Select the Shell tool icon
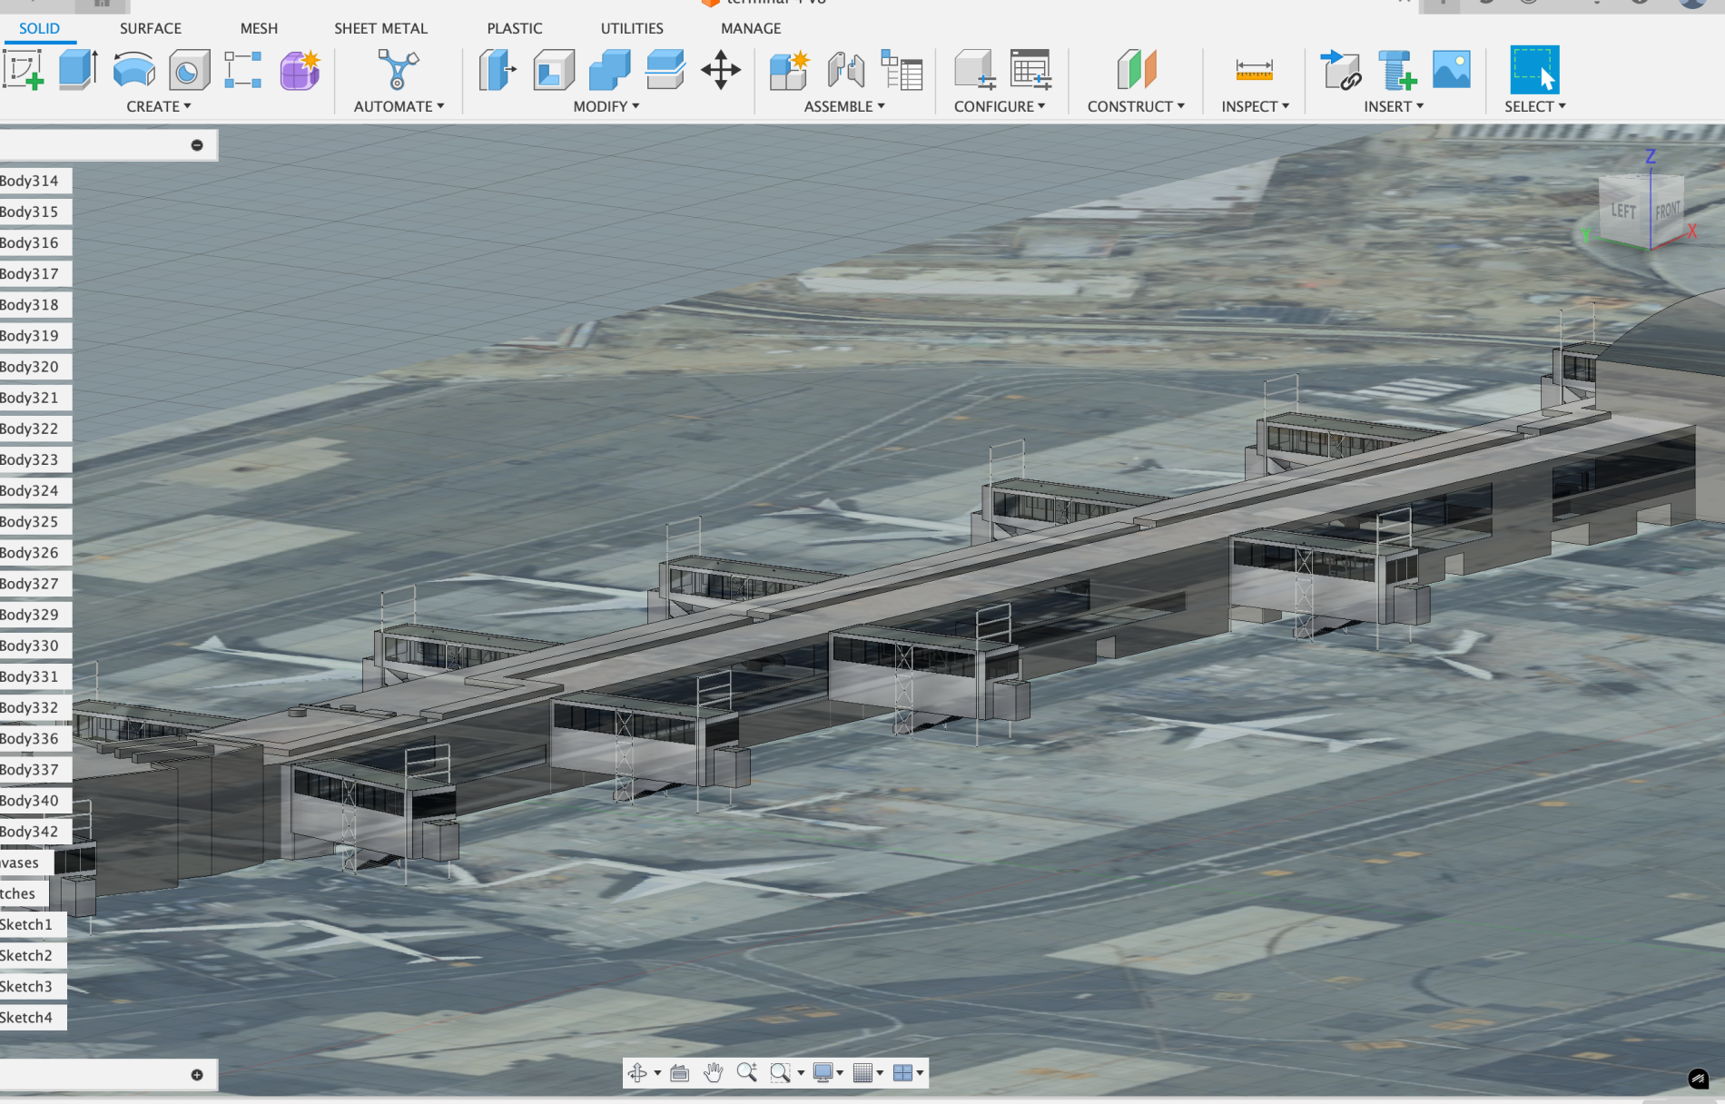Image resolution: width=1725 pixels, height=1104 pixels. point(554,70)
